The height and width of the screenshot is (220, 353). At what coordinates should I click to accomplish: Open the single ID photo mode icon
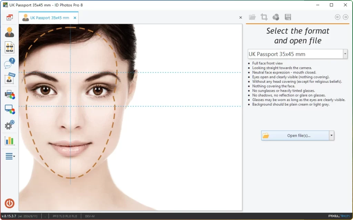pyautogui.click(x=9, y=32)
